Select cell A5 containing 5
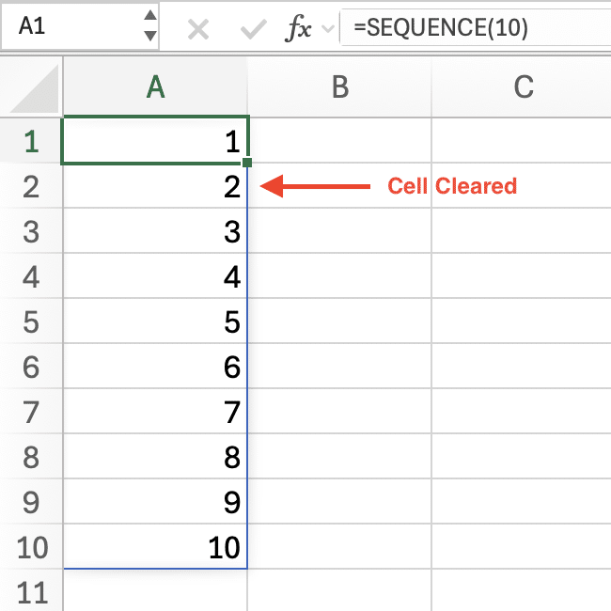Viewport: 611px width, 611px height. click(155, 321)
